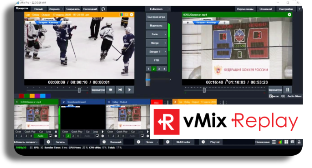Open the Audio Mixer
312x168 pixels.
click(x=295, y=96)
